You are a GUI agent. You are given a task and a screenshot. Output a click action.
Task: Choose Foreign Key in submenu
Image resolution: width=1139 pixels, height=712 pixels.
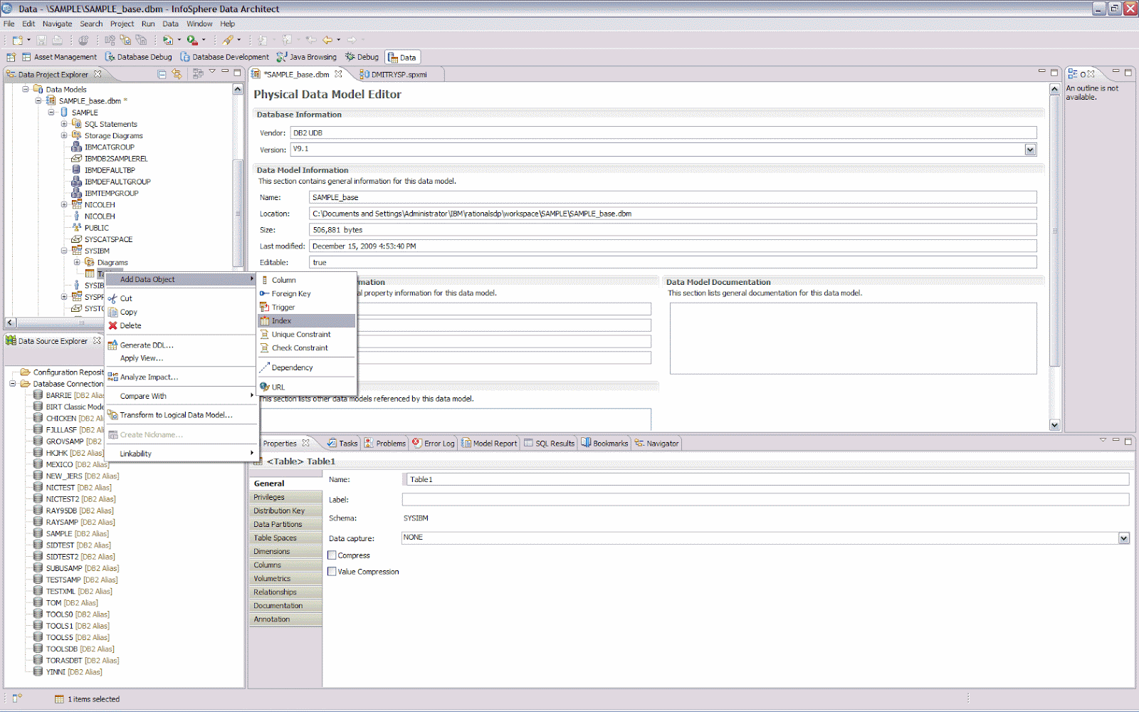click(307, 293)
